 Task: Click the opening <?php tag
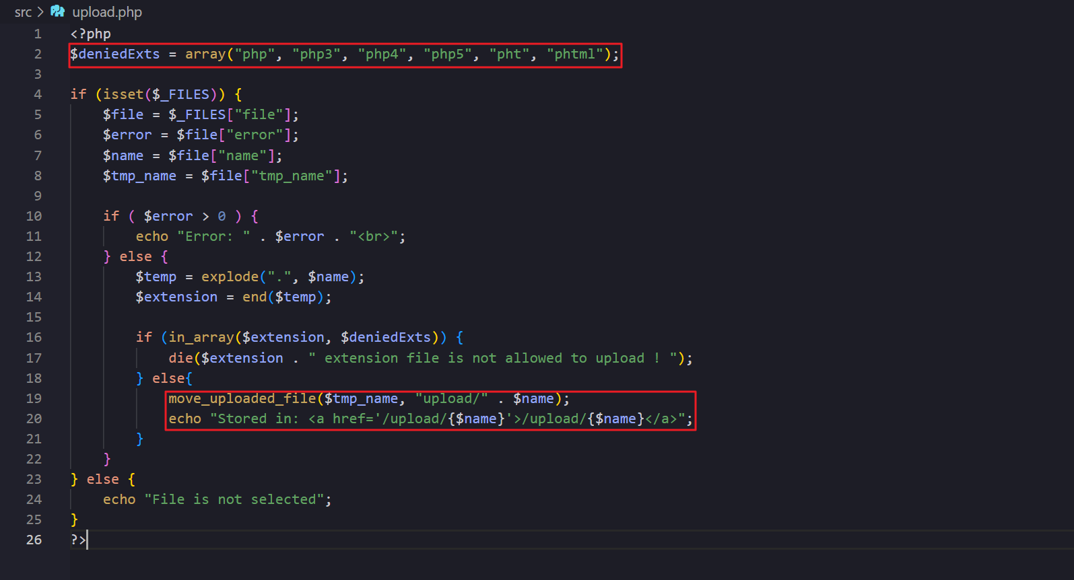click(x=91, y=34)
